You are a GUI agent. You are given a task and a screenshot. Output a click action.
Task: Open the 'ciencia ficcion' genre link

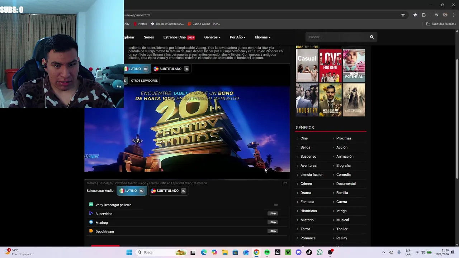pyautogui.click(x=312, y=175)
